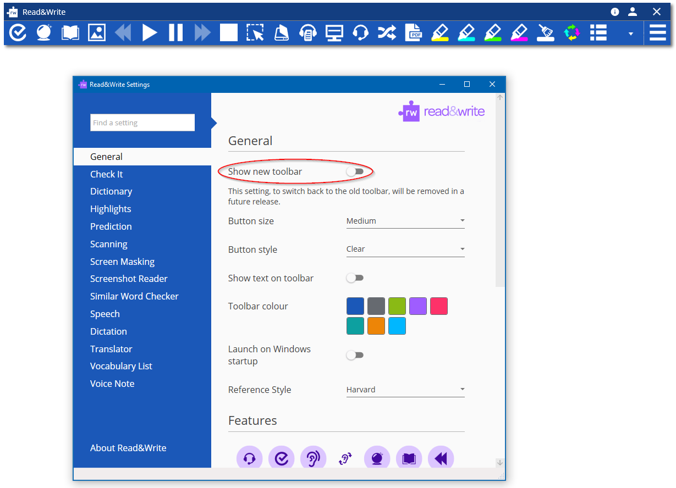Go to Dictation settings
Viewport: 676px width, 488px height.
pos(108,331)
